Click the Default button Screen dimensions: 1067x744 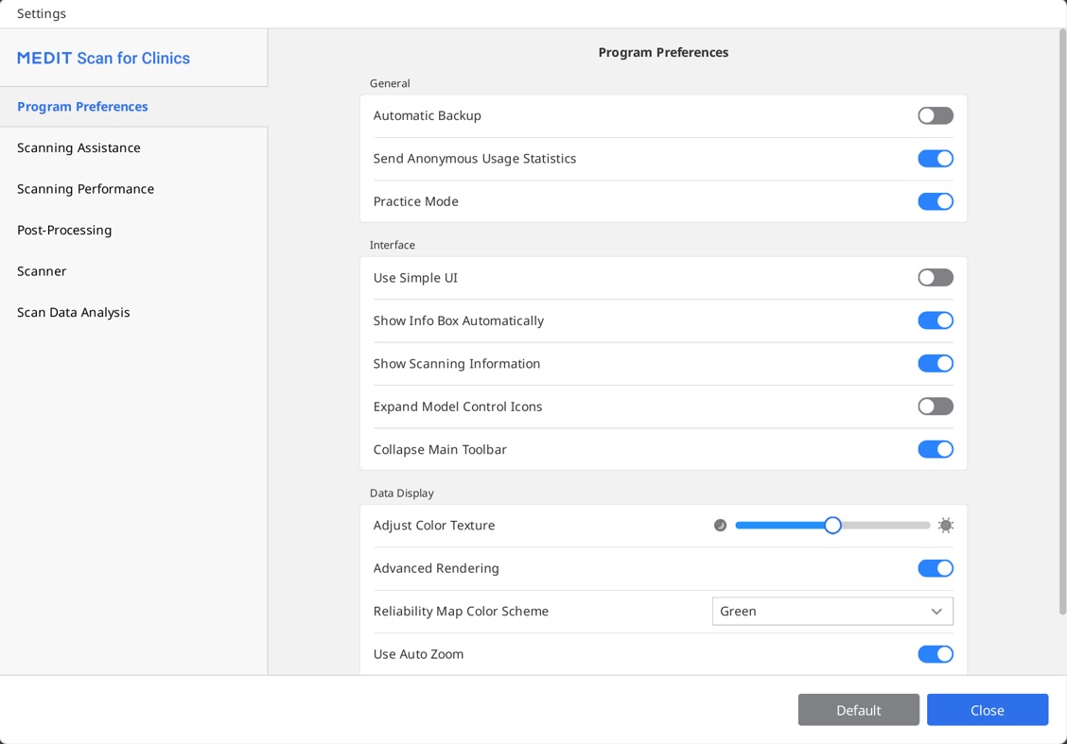coord(858,710)
